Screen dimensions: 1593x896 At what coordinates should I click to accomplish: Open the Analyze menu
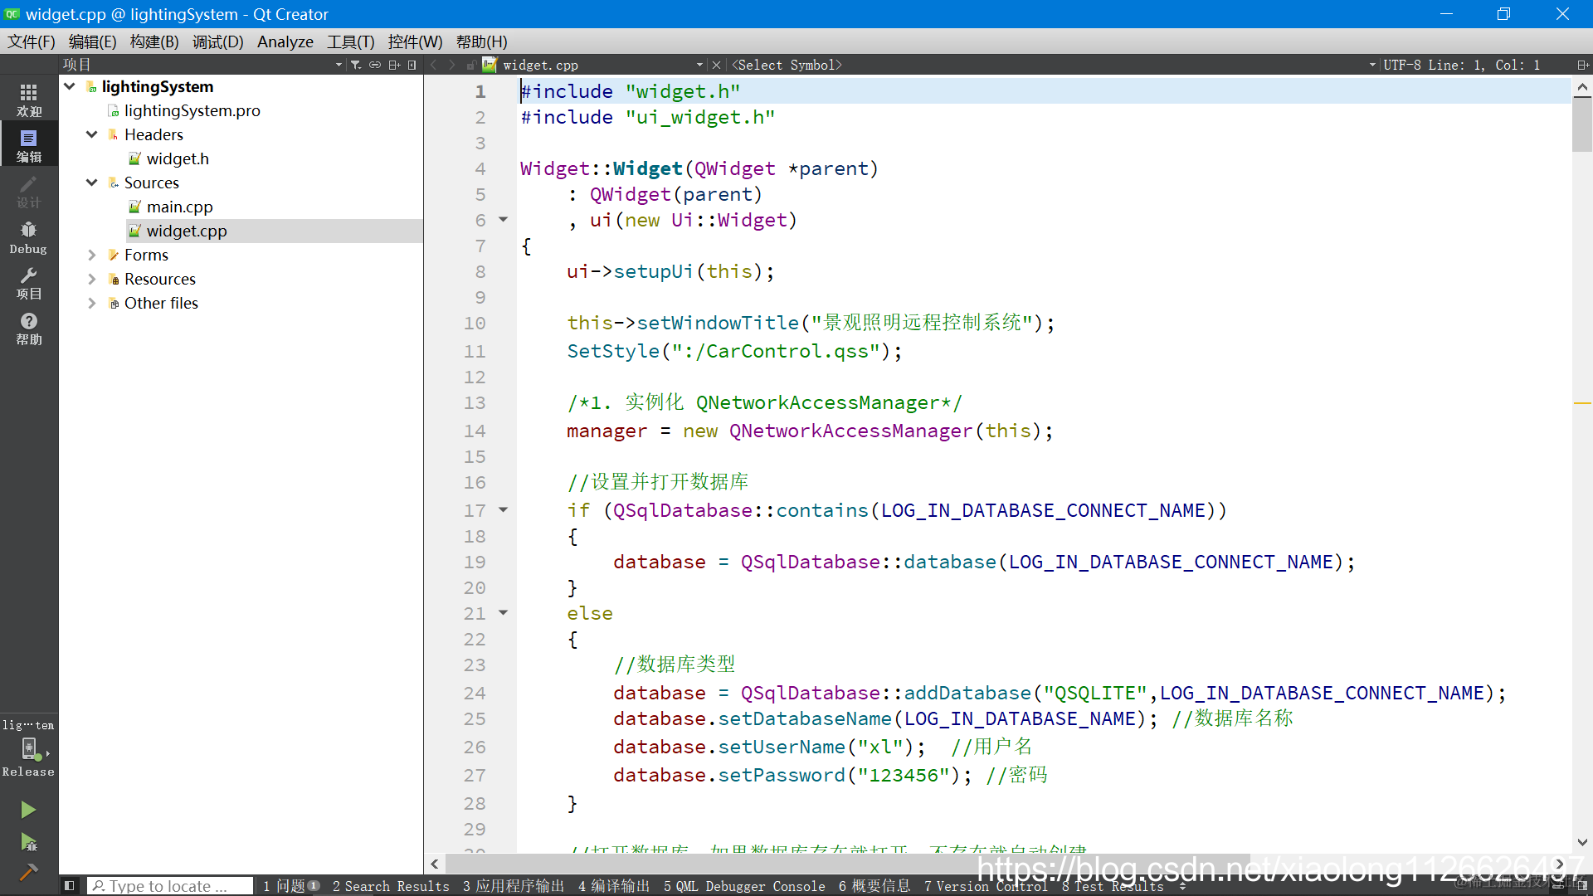(x=285, y=41)
